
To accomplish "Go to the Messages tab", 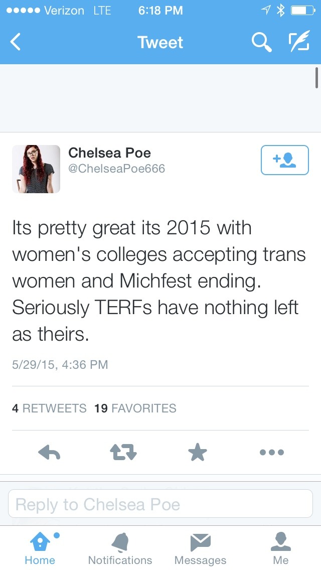I will coord(200,548).
